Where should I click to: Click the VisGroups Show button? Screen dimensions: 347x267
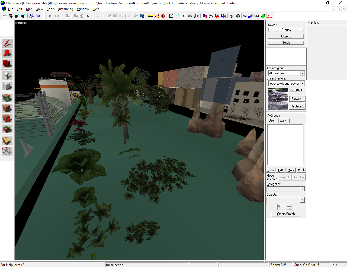click(270, 170)
